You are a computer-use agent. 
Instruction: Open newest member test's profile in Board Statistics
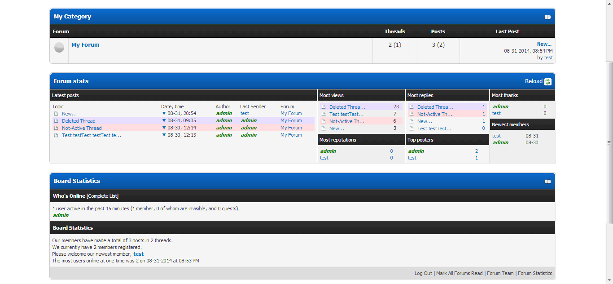[x=138, y=254]
